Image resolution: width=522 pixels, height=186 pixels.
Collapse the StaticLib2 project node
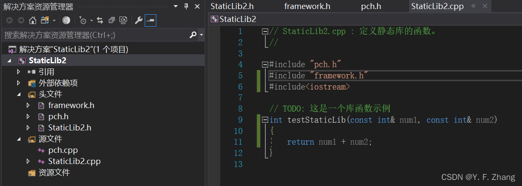click(9, 61)
